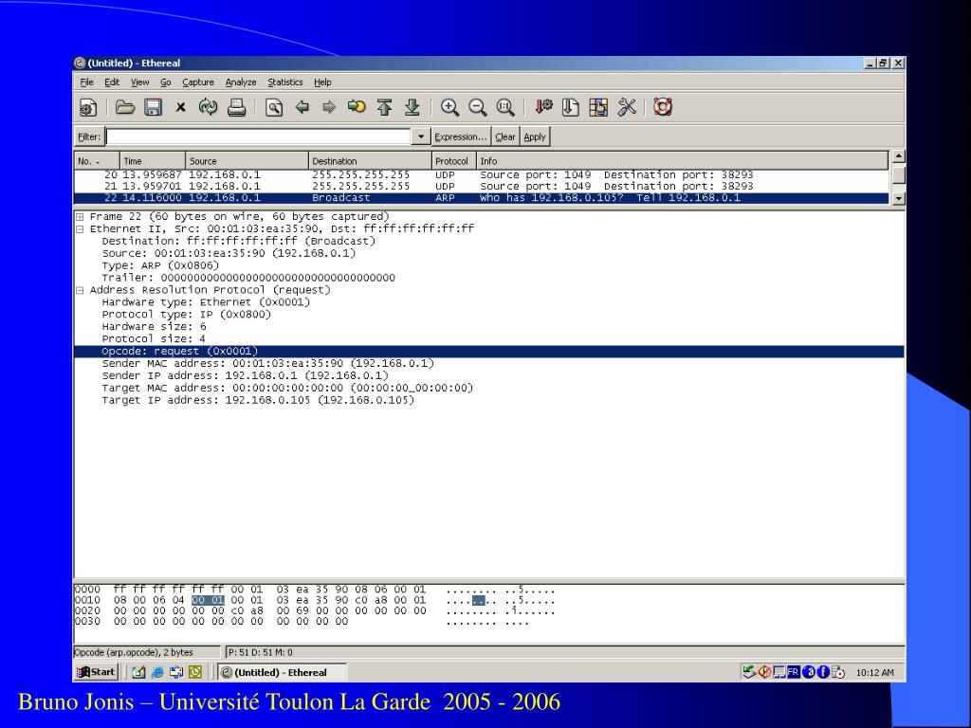Open the Statistics menu
The height and width of the screenshot is (728, 971).
pos(284,82)
